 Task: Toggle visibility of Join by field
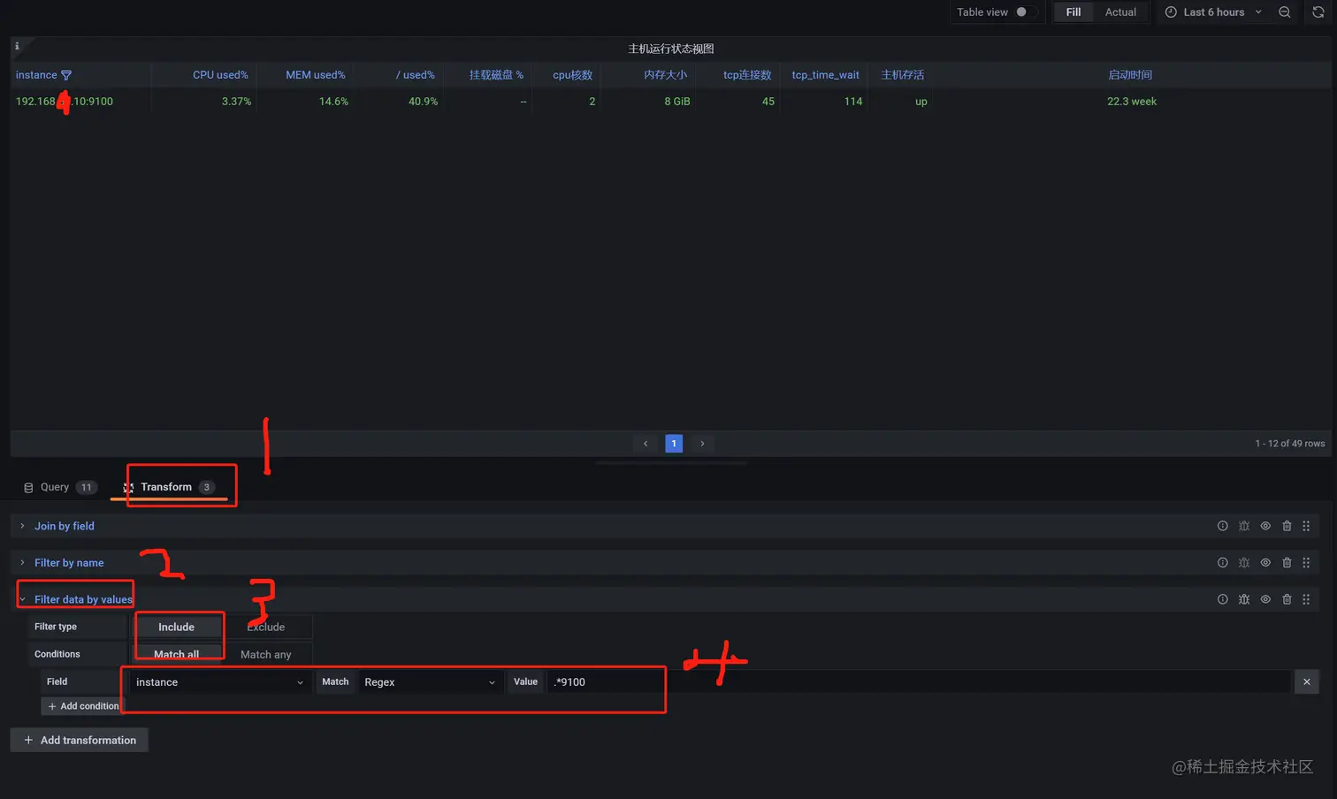pos(1265,526)
